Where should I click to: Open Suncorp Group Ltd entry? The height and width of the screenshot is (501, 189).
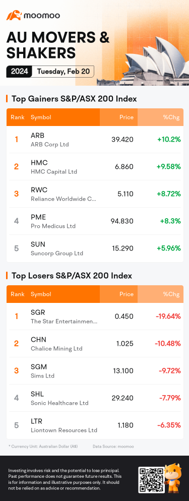point(95,248)
